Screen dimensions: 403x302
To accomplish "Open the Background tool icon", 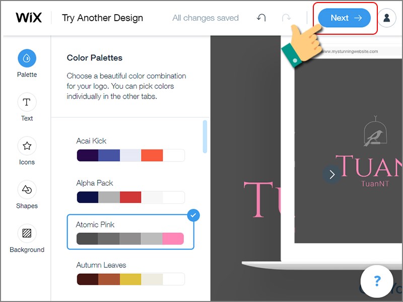I will click(27, 234).
